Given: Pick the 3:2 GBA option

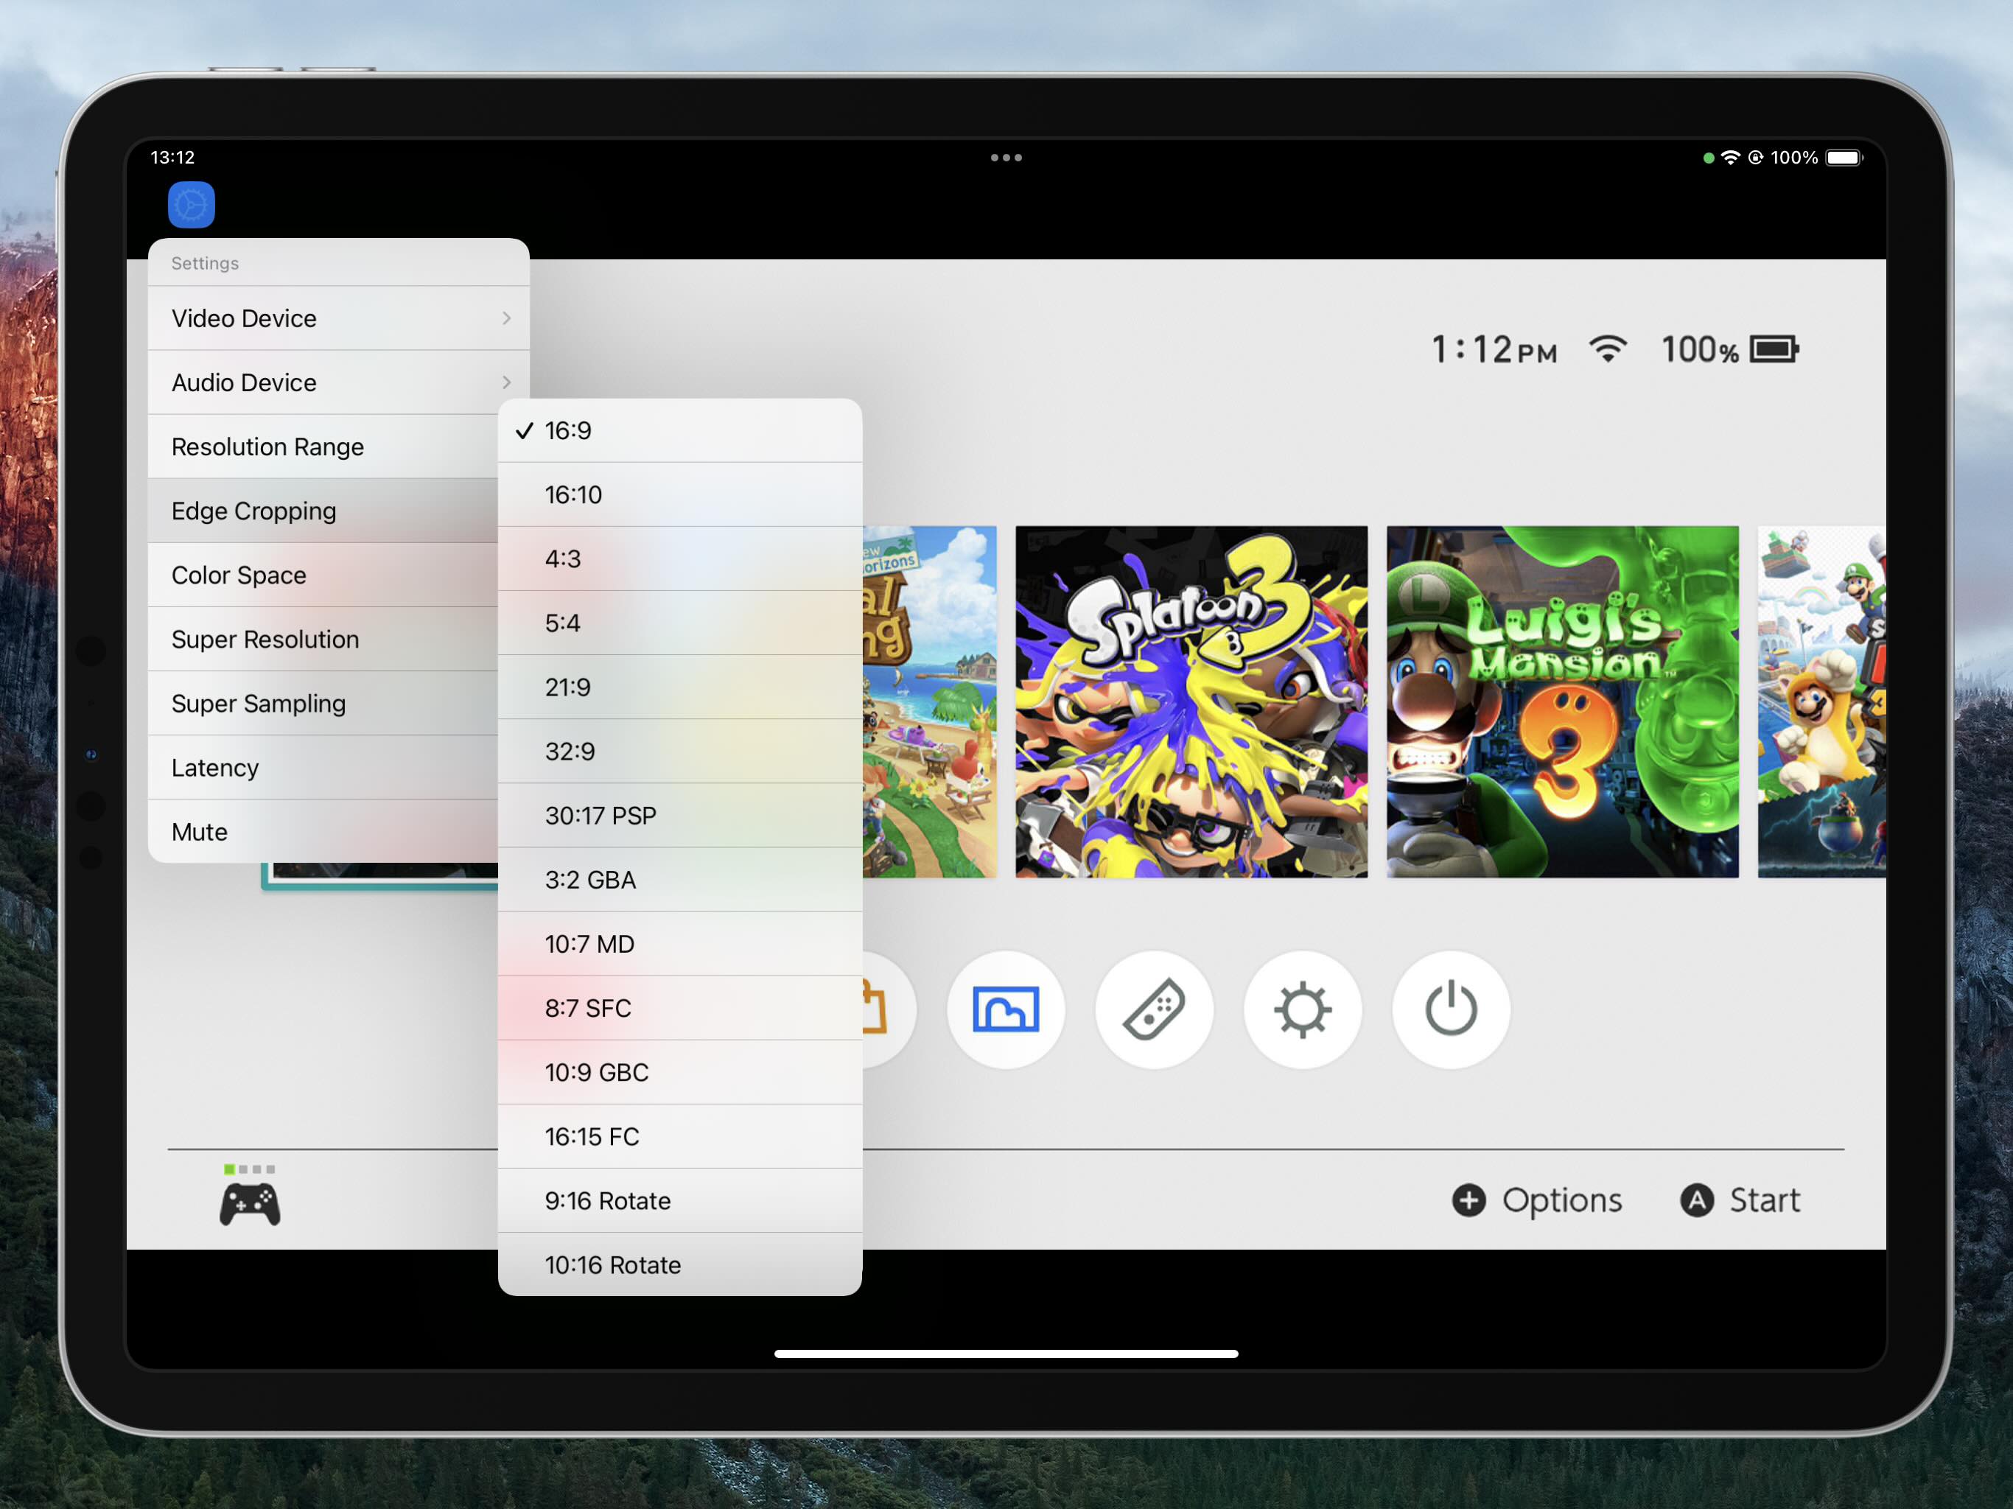Looking at the screenshot, I should pyautogui.click(x=680, y=879).
